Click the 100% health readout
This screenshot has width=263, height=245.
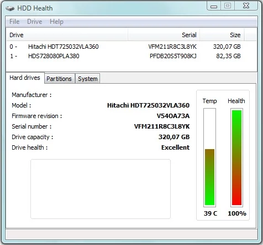(237, 213)
